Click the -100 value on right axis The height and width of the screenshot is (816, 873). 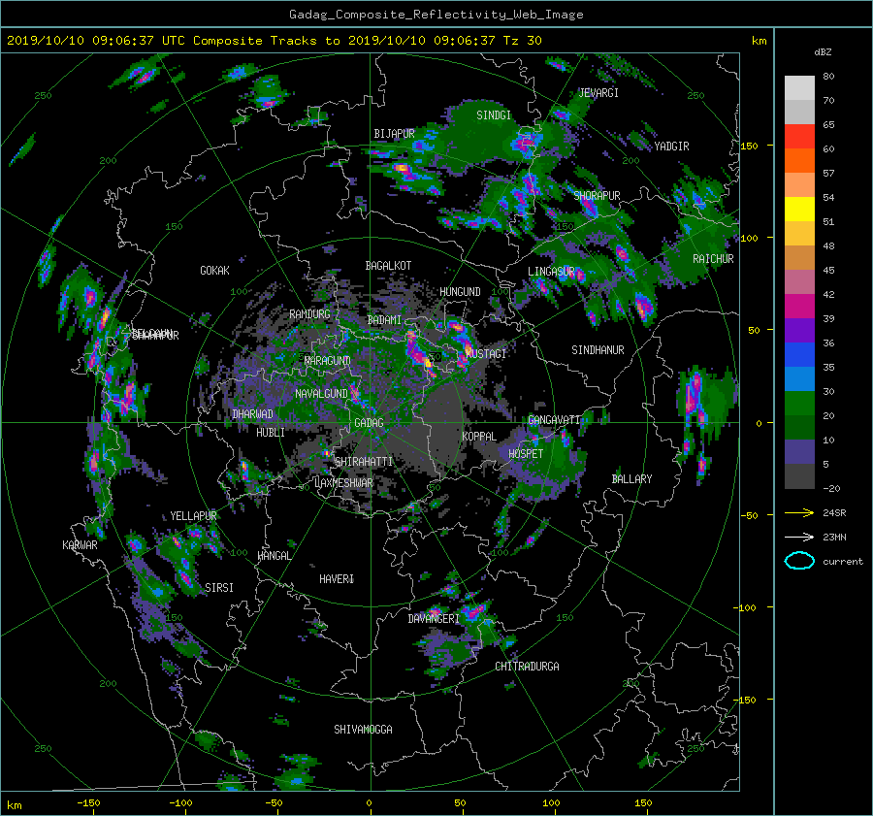tap(747, 607)
